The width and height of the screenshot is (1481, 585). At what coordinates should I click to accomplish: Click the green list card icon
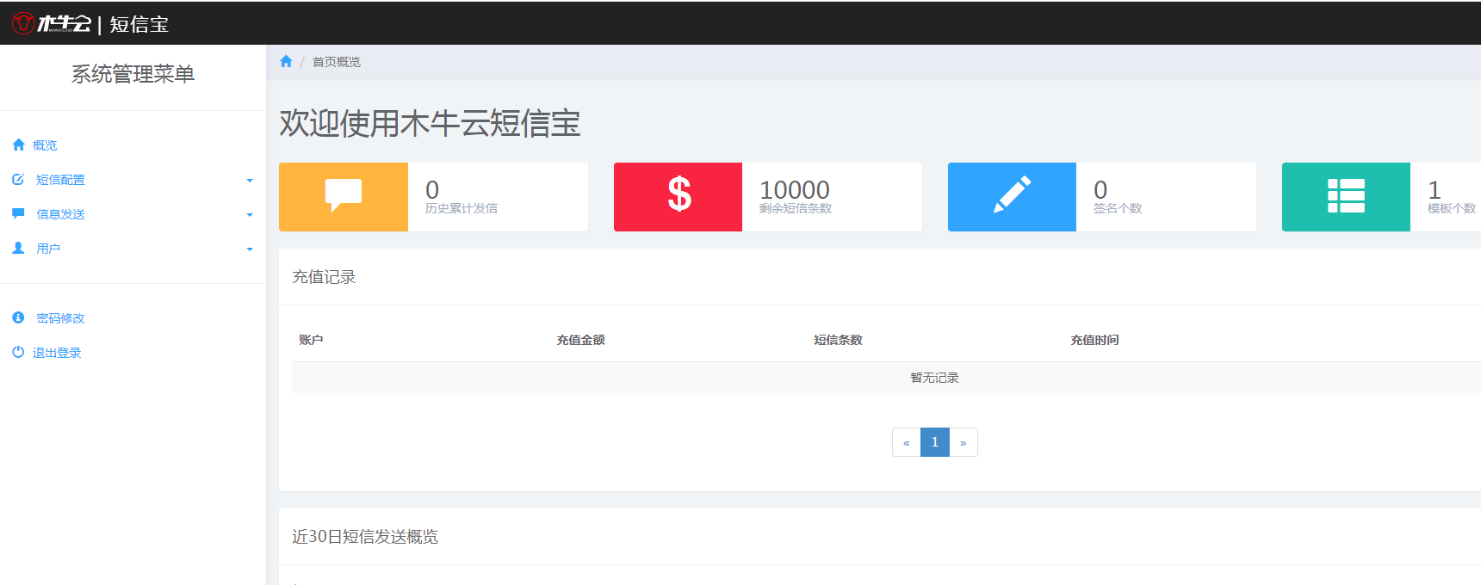point(1346,195)
